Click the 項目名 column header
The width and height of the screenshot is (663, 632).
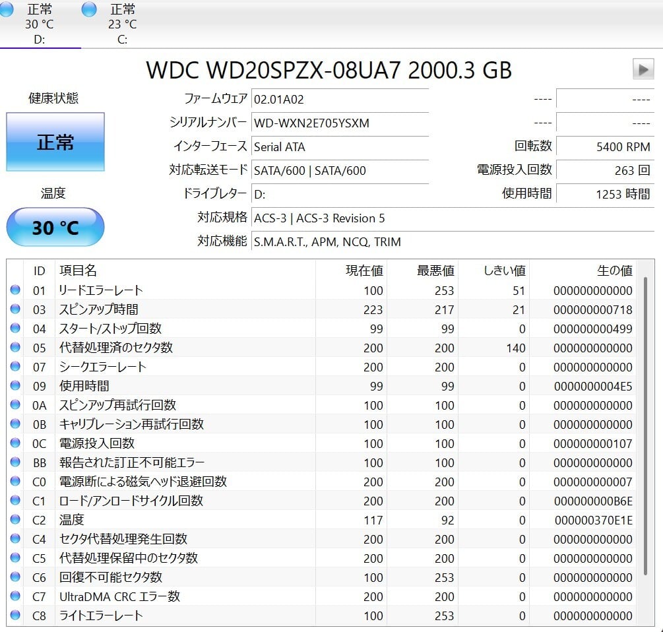tap(78, 270)
